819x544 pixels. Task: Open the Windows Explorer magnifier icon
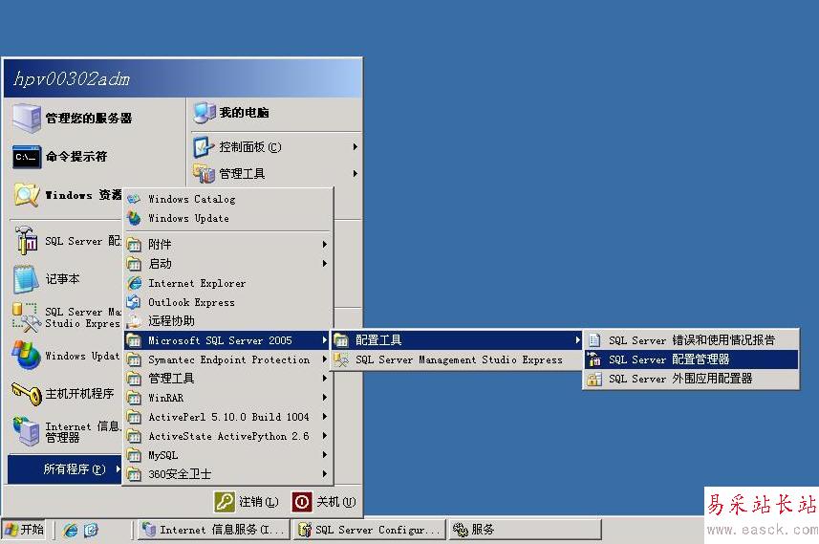(x=27, y=195)
